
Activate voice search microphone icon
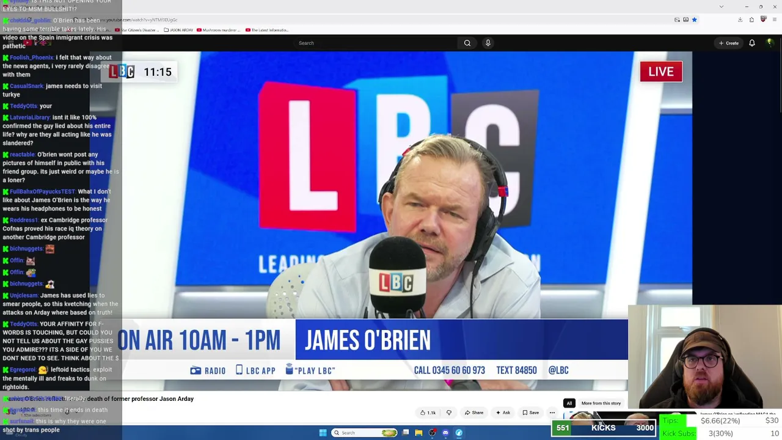pyautogui.click(x=488, y=43)
